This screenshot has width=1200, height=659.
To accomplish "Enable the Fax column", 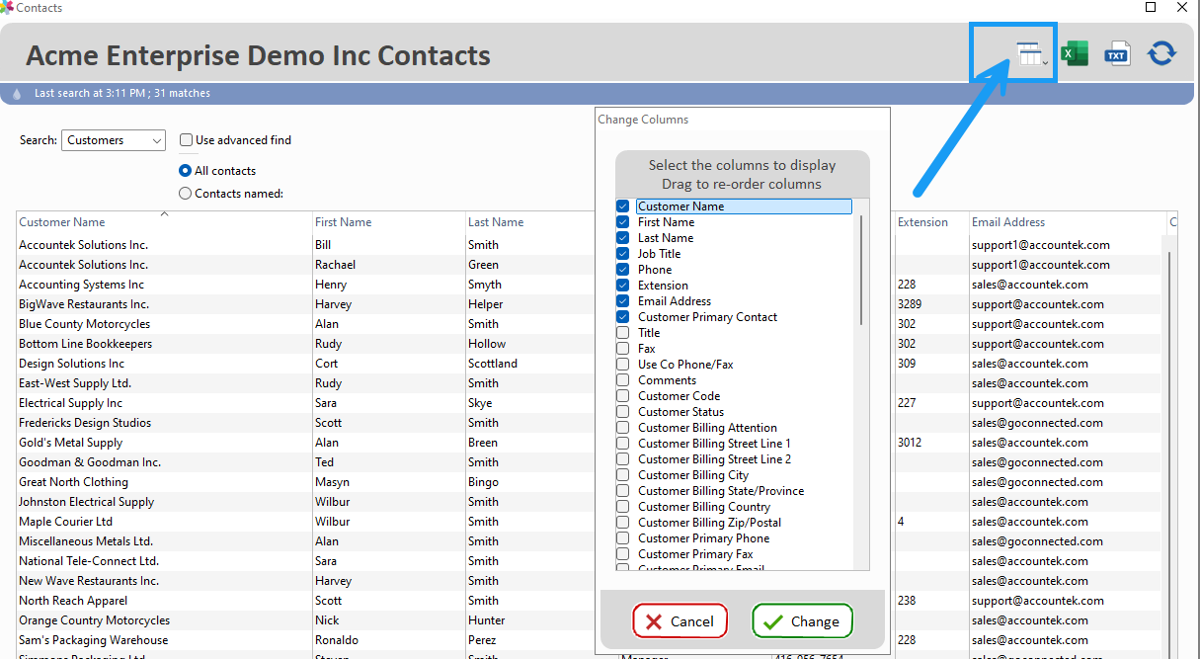I will [x=623, y=349].
